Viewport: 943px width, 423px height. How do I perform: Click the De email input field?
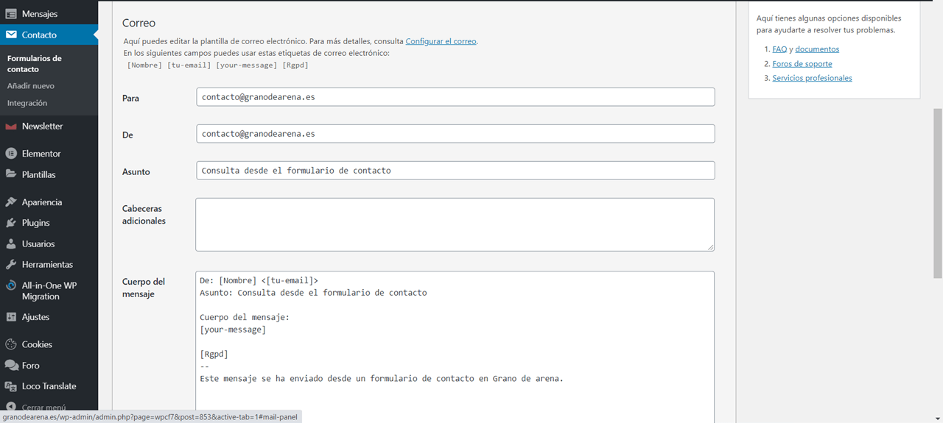[455, 134]
